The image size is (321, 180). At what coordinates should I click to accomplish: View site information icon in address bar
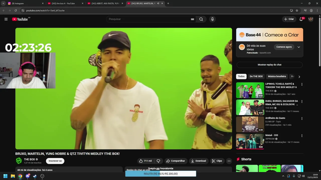[23, 10]
